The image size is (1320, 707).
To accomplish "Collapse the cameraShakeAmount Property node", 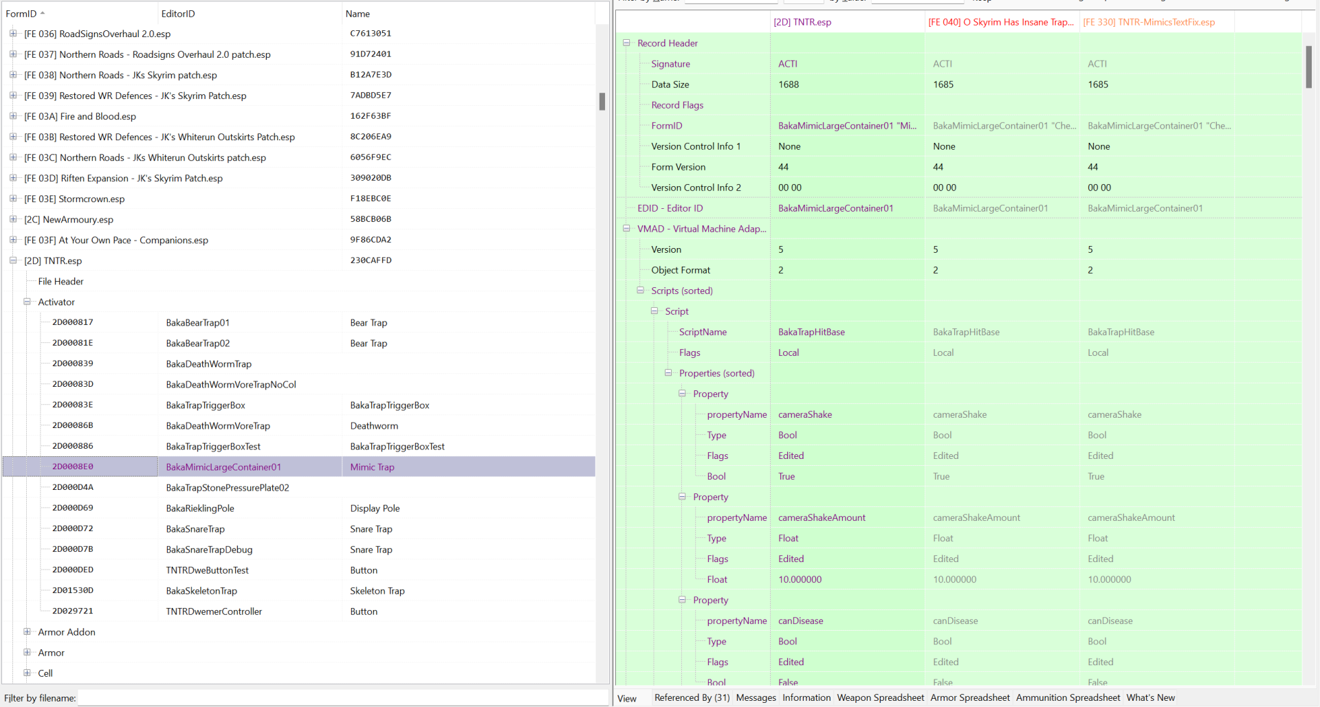I will pyautogui.click(x=682, y=496).
